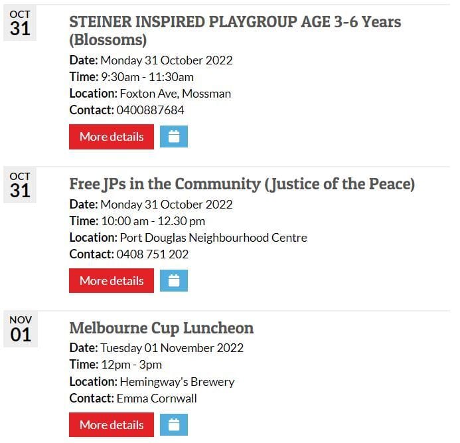Viewport: 460px width, 443px height.
Task: Click the NOV 01 date badge
Action: coord(20,329)
